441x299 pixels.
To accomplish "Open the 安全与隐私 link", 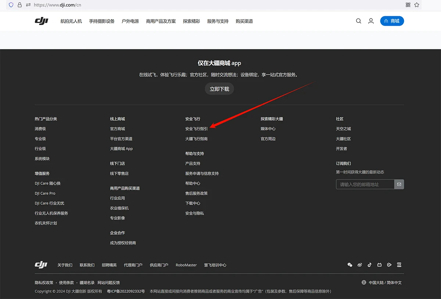I will click(195, 213).
